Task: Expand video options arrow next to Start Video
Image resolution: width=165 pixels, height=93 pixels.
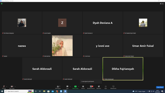Action: 15,87
